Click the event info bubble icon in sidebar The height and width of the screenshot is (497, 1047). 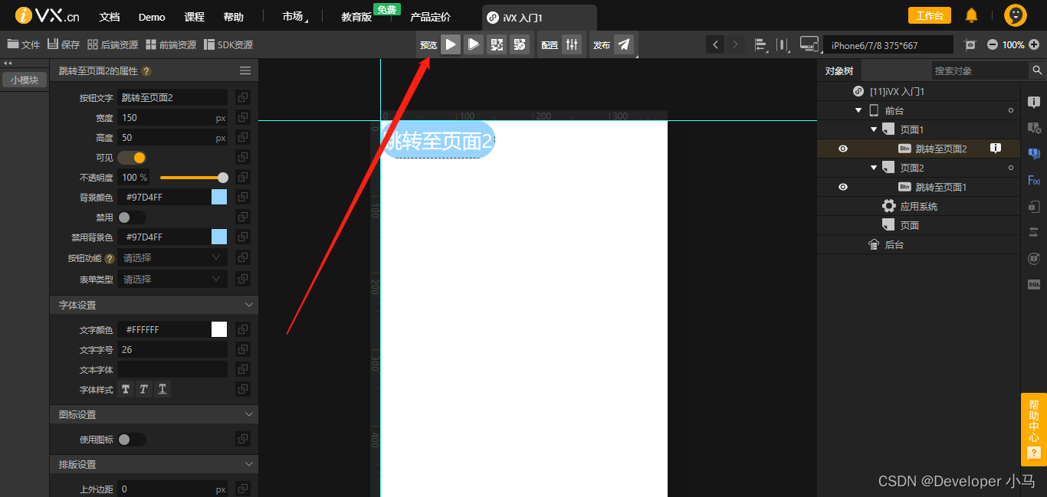[x=1034, y=102]
